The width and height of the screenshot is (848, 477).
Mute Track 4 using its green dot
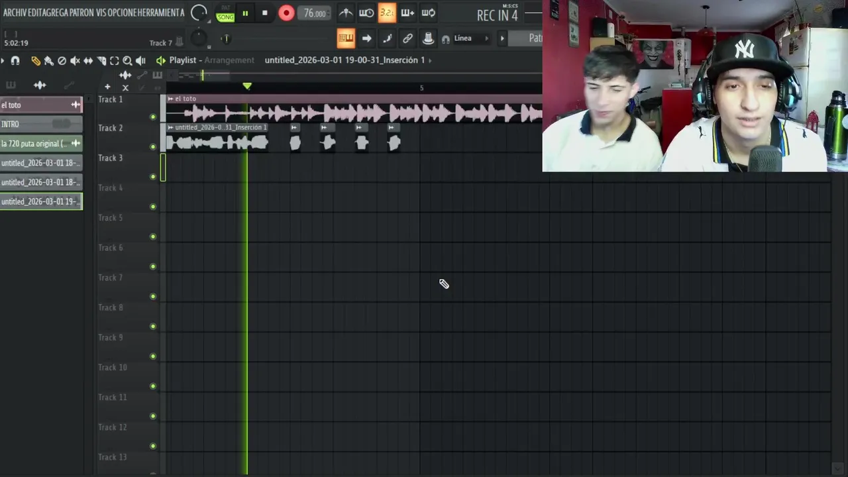tap(153, 207)
